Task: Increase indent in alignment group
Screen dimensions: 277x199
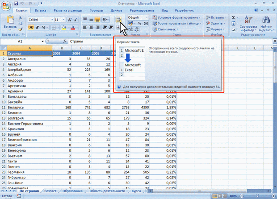Action: pos(111,27)
